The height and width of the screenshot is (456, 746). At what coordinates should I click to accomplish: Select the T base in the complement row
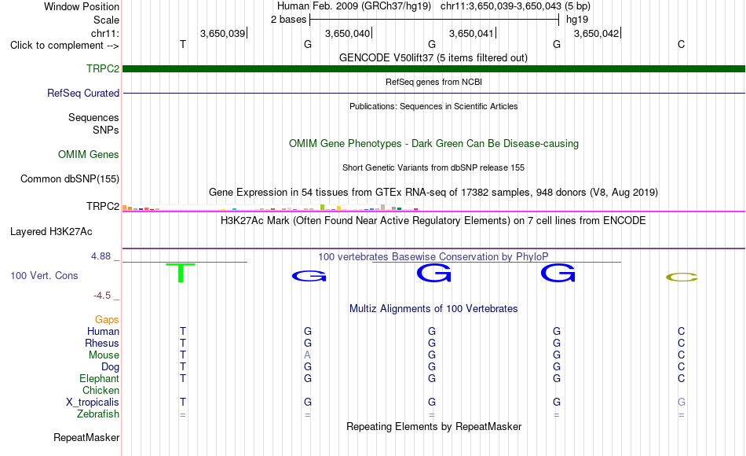point(183,44)
